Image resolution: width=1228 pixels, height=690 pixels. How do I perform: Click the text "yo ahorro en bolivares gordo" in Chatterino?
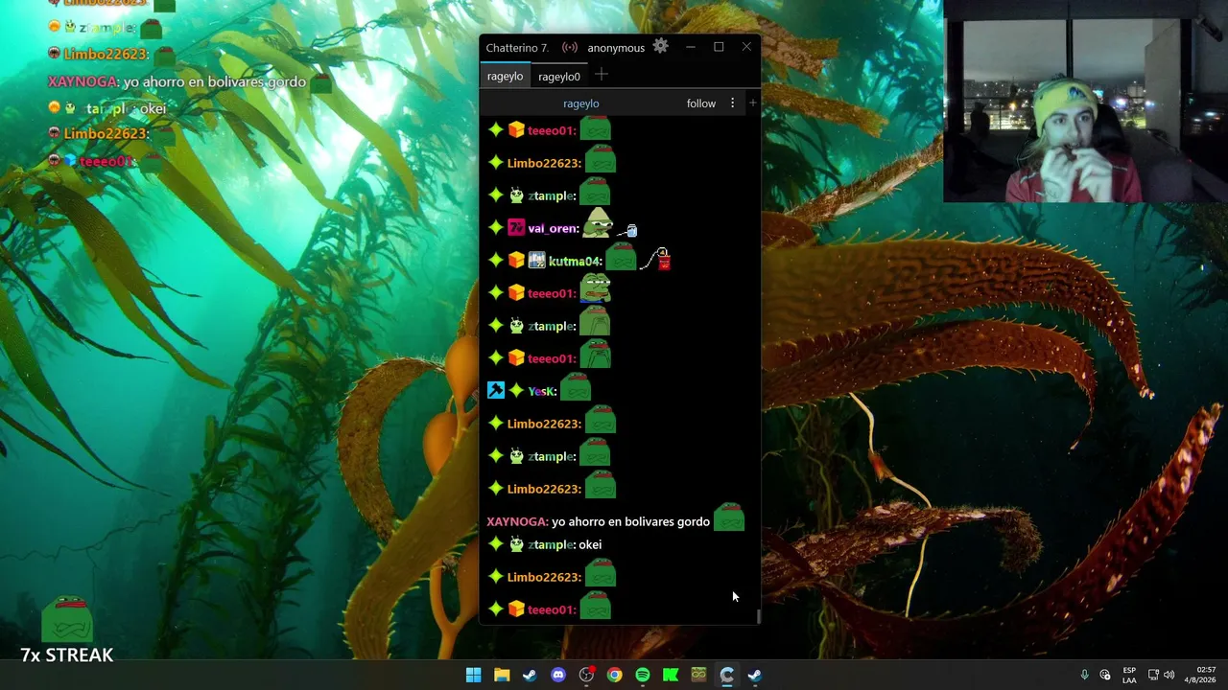click(x=630, y=521)
